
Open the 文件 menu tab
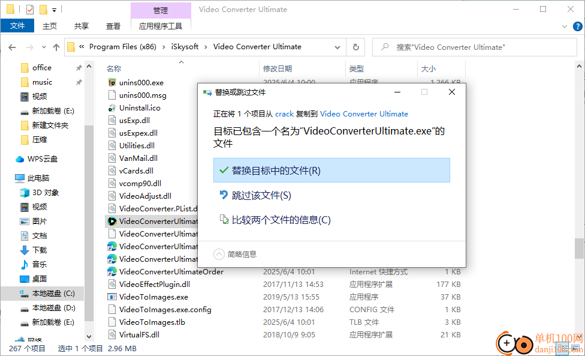[17, 26]
